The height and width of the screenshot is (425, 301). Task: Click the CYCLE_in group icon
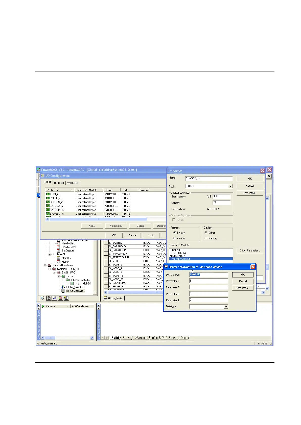coord(48,198)
